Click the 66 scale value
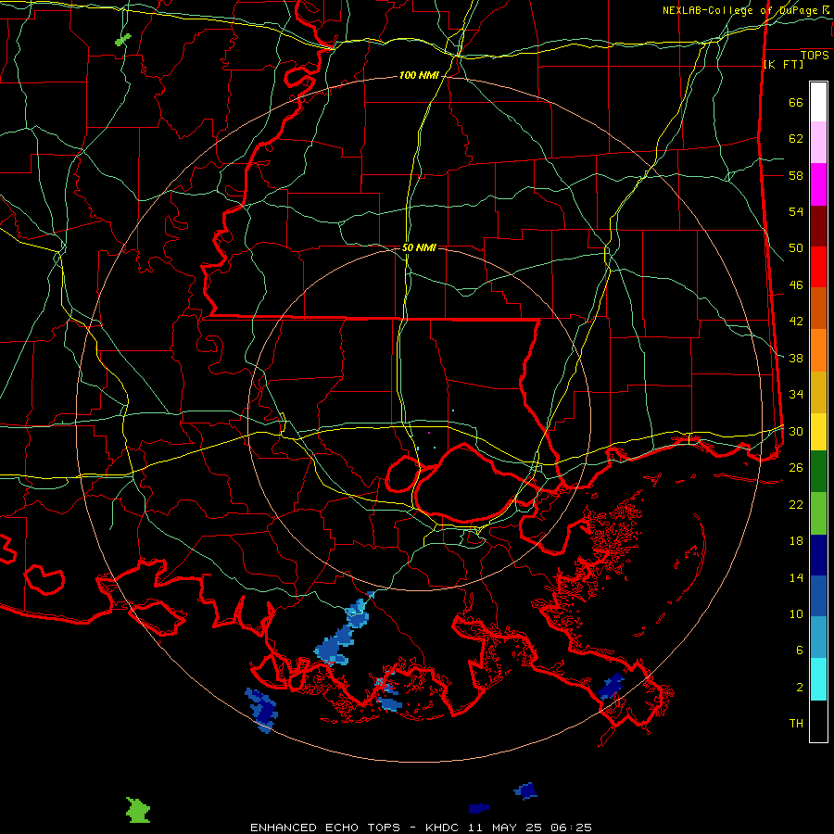 pyautogui.click(x=796, y=102)
